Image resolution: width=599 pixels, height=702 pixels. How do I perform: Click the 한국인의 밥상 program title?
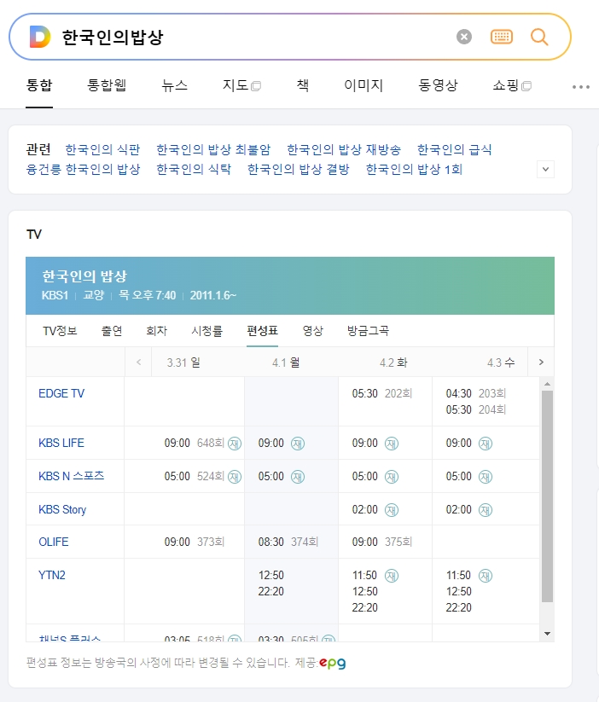84,276
